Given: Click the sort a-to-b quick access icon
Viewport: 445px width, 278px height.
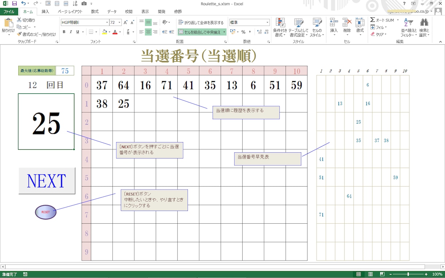Looking at the screenshot, I should tap(75, 4).
